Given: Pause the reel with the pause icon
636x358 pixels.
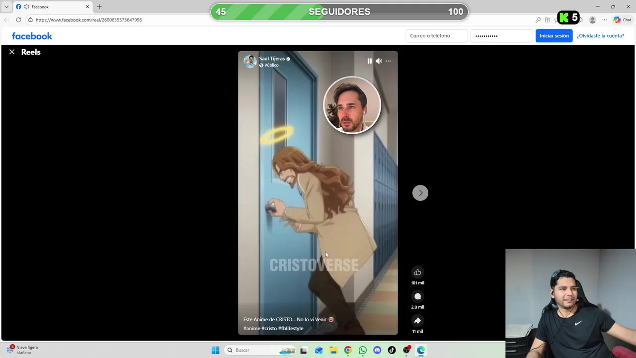Looking at the screenshot, I should (369, 61).
